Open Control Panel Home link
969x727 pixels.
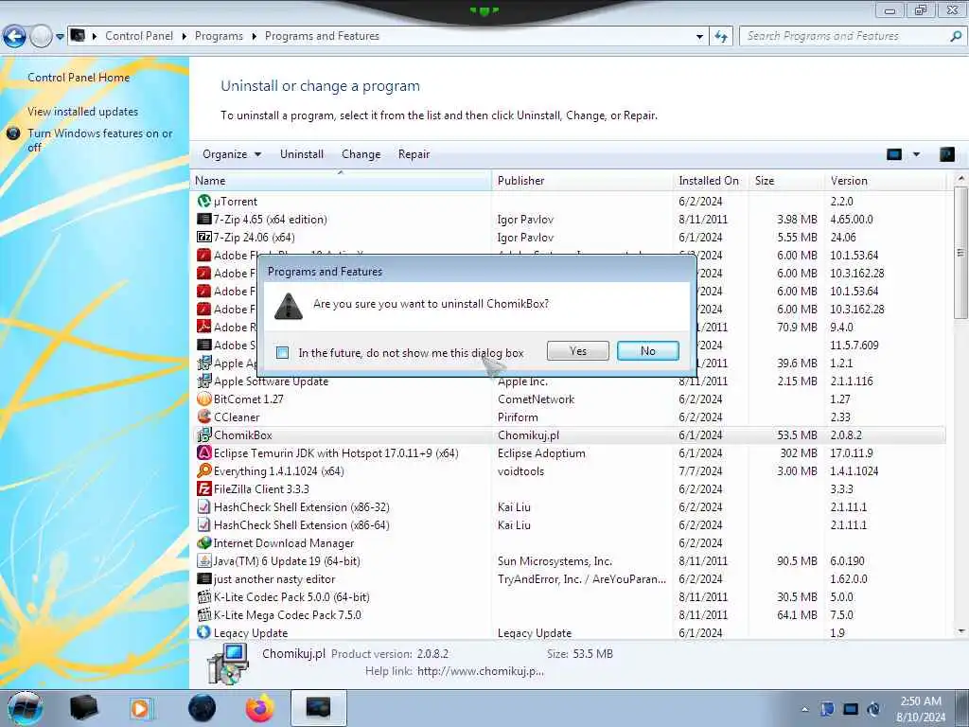(79, 78)
